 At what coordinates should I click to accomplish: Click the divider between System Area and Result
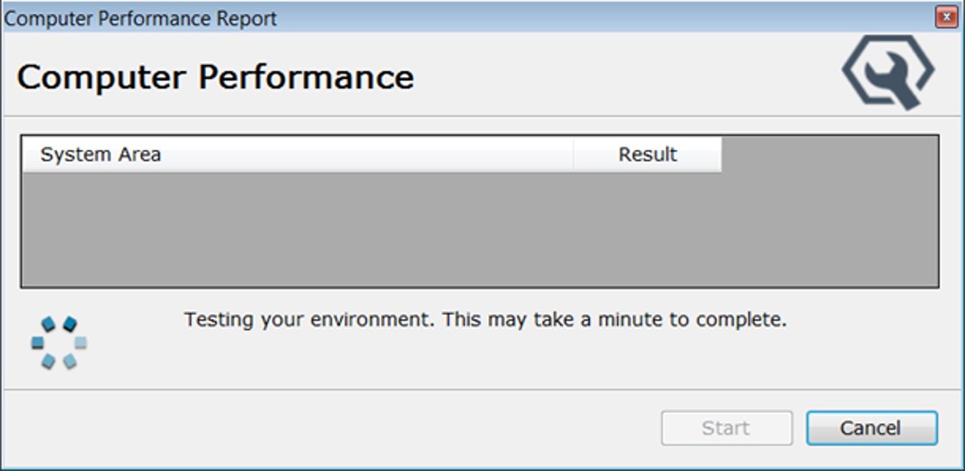pos(573,155)
